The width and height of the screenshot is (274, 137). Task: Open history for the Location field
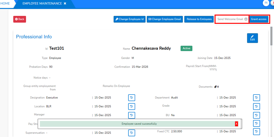[x=132, y=107]
